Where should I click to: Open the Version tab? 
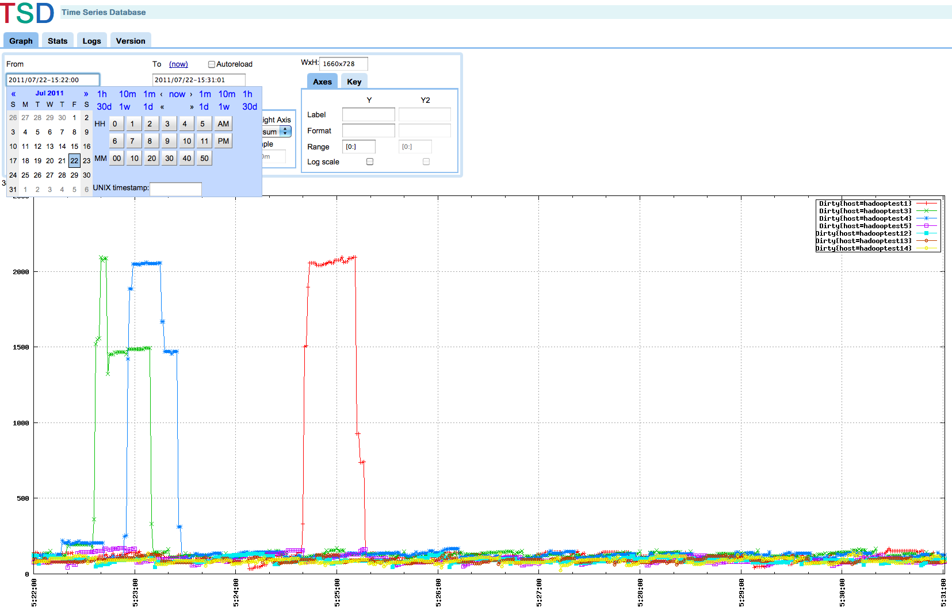131,40
